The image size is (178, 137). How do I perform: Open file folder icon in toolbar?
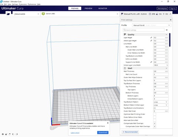coord(8,14)
